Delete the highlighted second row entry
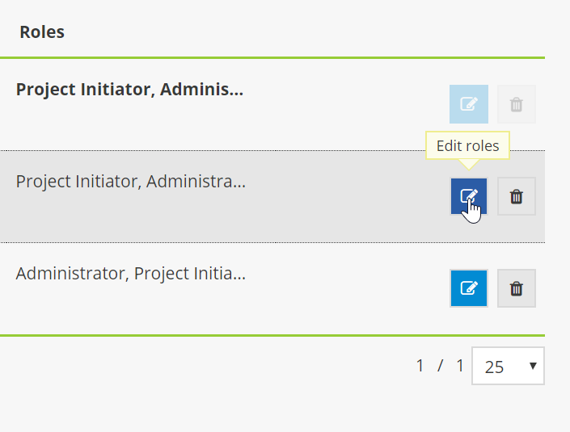Image resolution: width=570 pixels, height=432 pixels. tap(517, 196)
